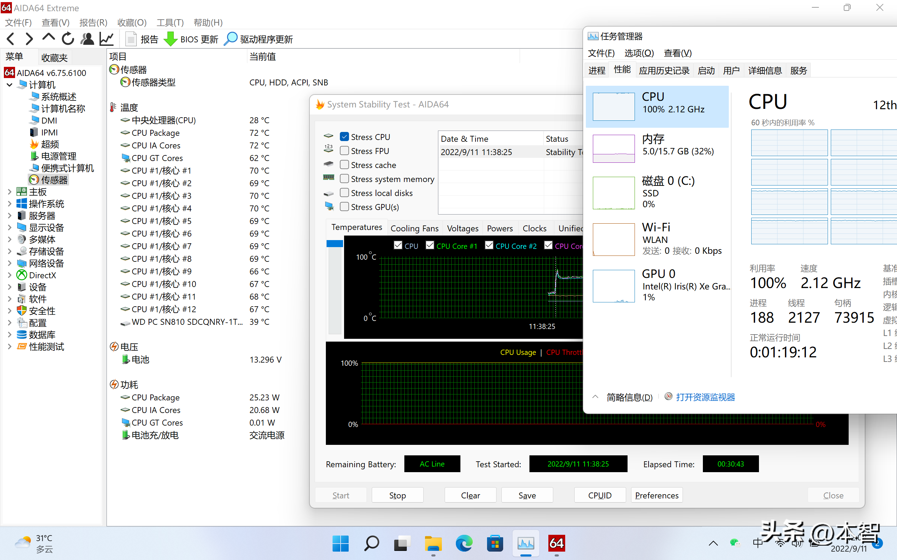
Task: Collapse the 计算机 tree node
Action: click(x=10, y=85)
